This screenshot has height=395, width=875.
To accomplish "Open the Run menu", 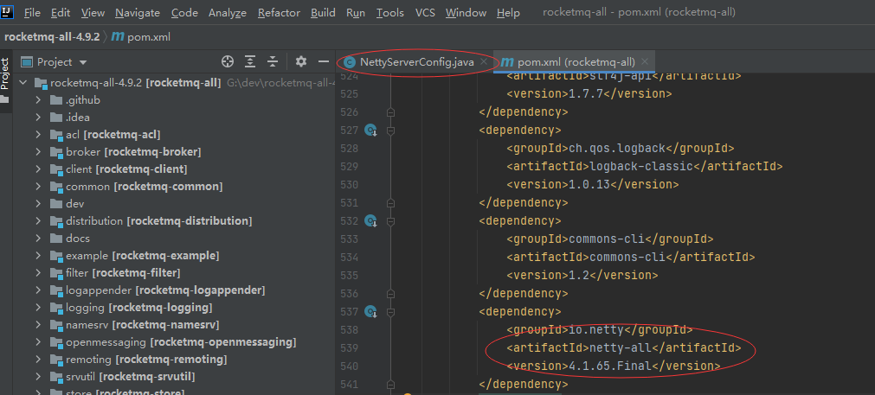I will pos(356,12).
